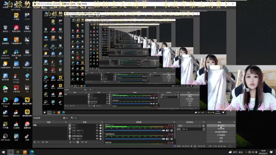The image size is (276, 155).
Task: Pop out the 场景 dock panel
Action: tap(66, 122)
